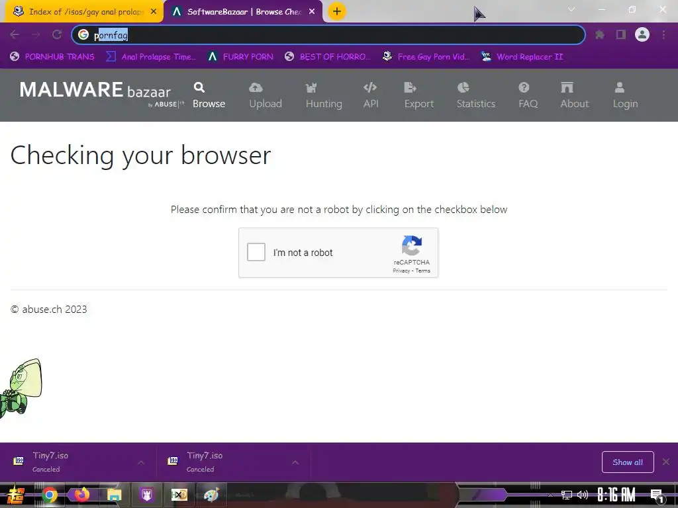Open the notification center icon
Screen dimensions: 678x508
[x=657, y=495]
